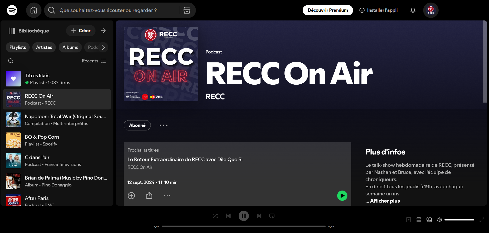Show more library filter chips
The height and width of the screenshot is (233, 489).
[x=103, y=47]
